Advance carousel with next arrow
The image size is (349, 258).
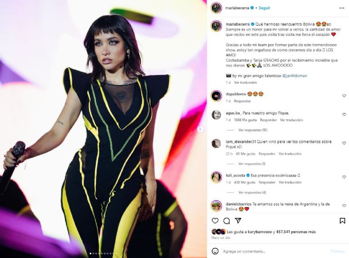point(200,129)
